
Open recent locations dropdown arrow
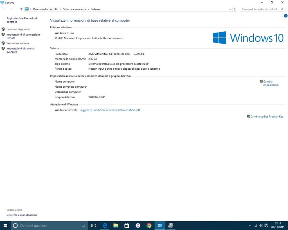(16, 9)
